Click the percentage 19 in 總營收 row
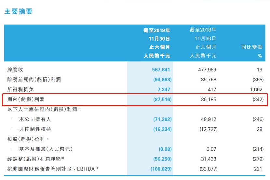Viewport: 270px width, 180px height. coord(260,70)
